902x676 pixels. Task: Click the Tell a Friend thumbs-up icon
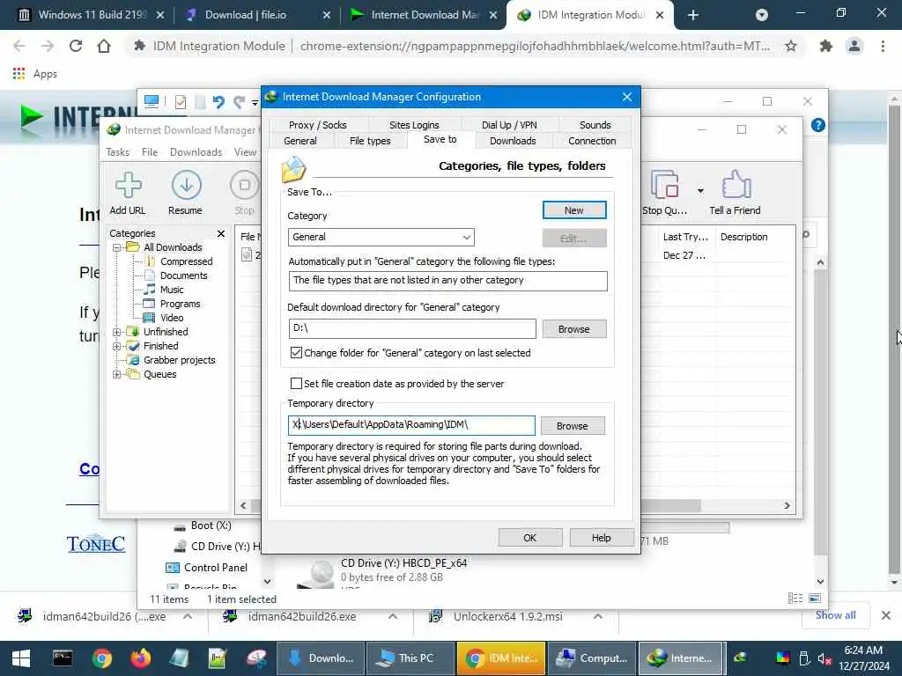pos(736,185)
